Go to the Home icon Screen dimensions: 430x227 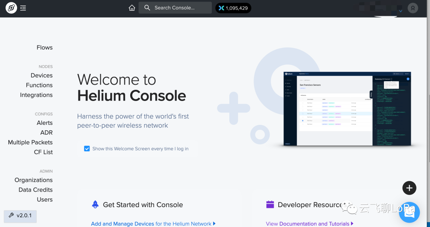point(132,8)
